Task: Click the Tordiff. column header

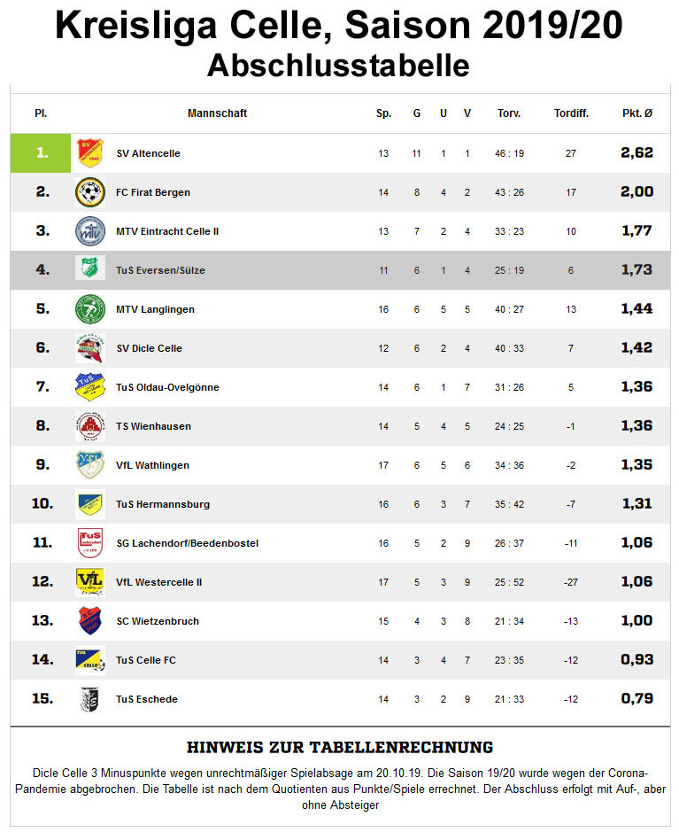Action: click(x=571, y=113)
